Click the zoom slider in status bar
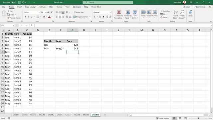Viewport: 213px width, 120px height. [198, 118]
